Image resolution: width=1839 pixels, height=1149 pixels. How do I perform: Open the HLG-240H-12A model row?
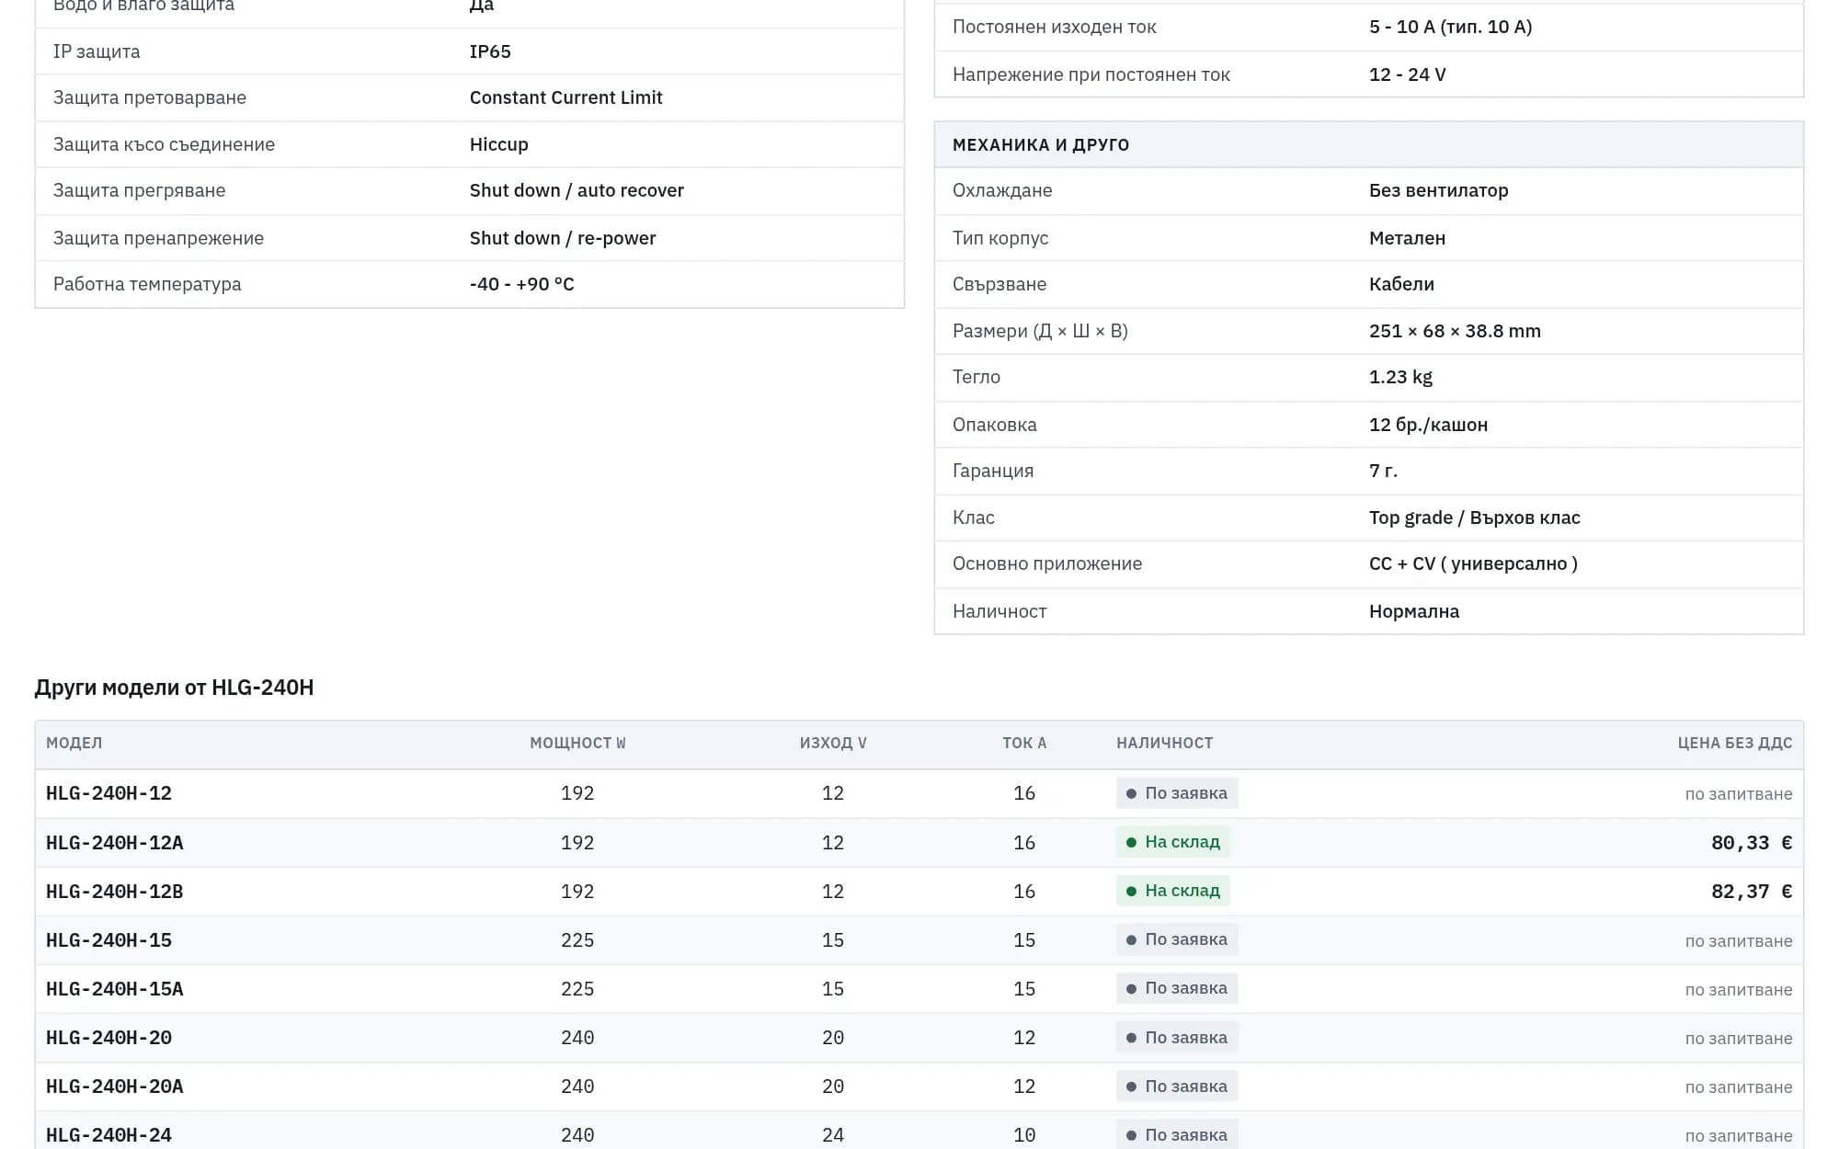[919, 843]
